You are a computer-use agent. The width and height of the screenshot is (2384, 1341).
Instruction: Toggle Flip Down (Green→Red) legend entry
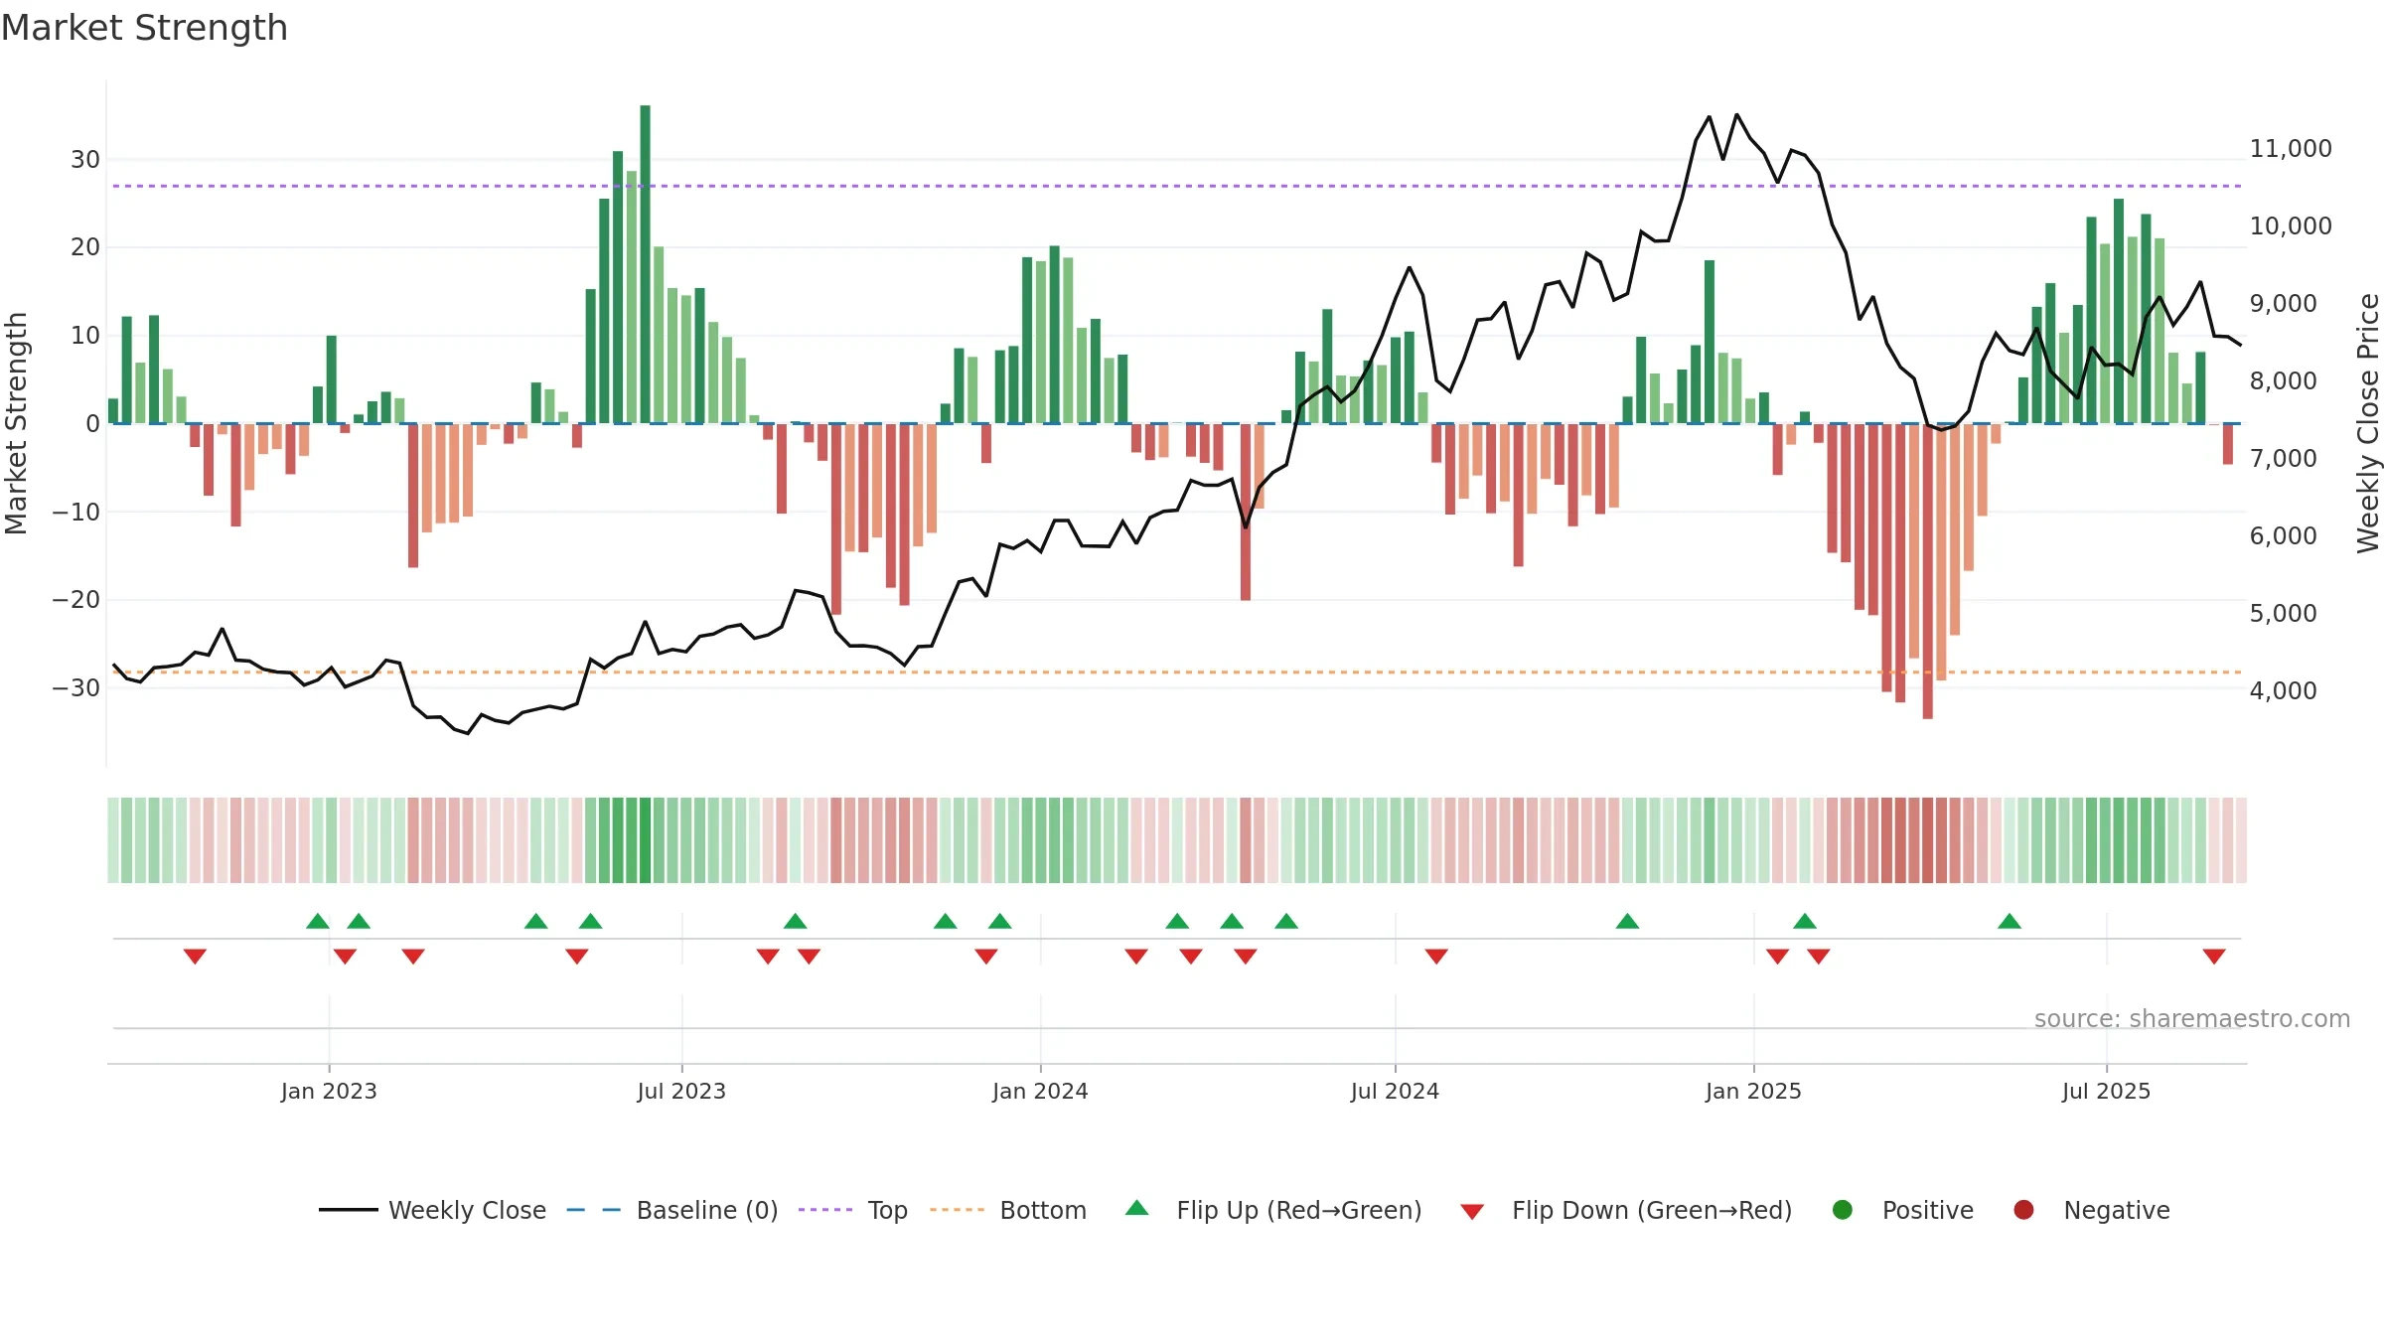click(1626, 1210)
